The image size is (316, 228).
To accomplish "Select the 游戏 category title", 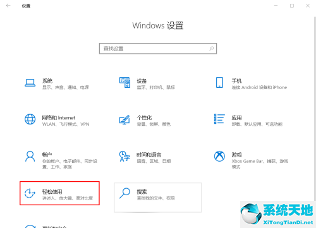I will point(236,155).
